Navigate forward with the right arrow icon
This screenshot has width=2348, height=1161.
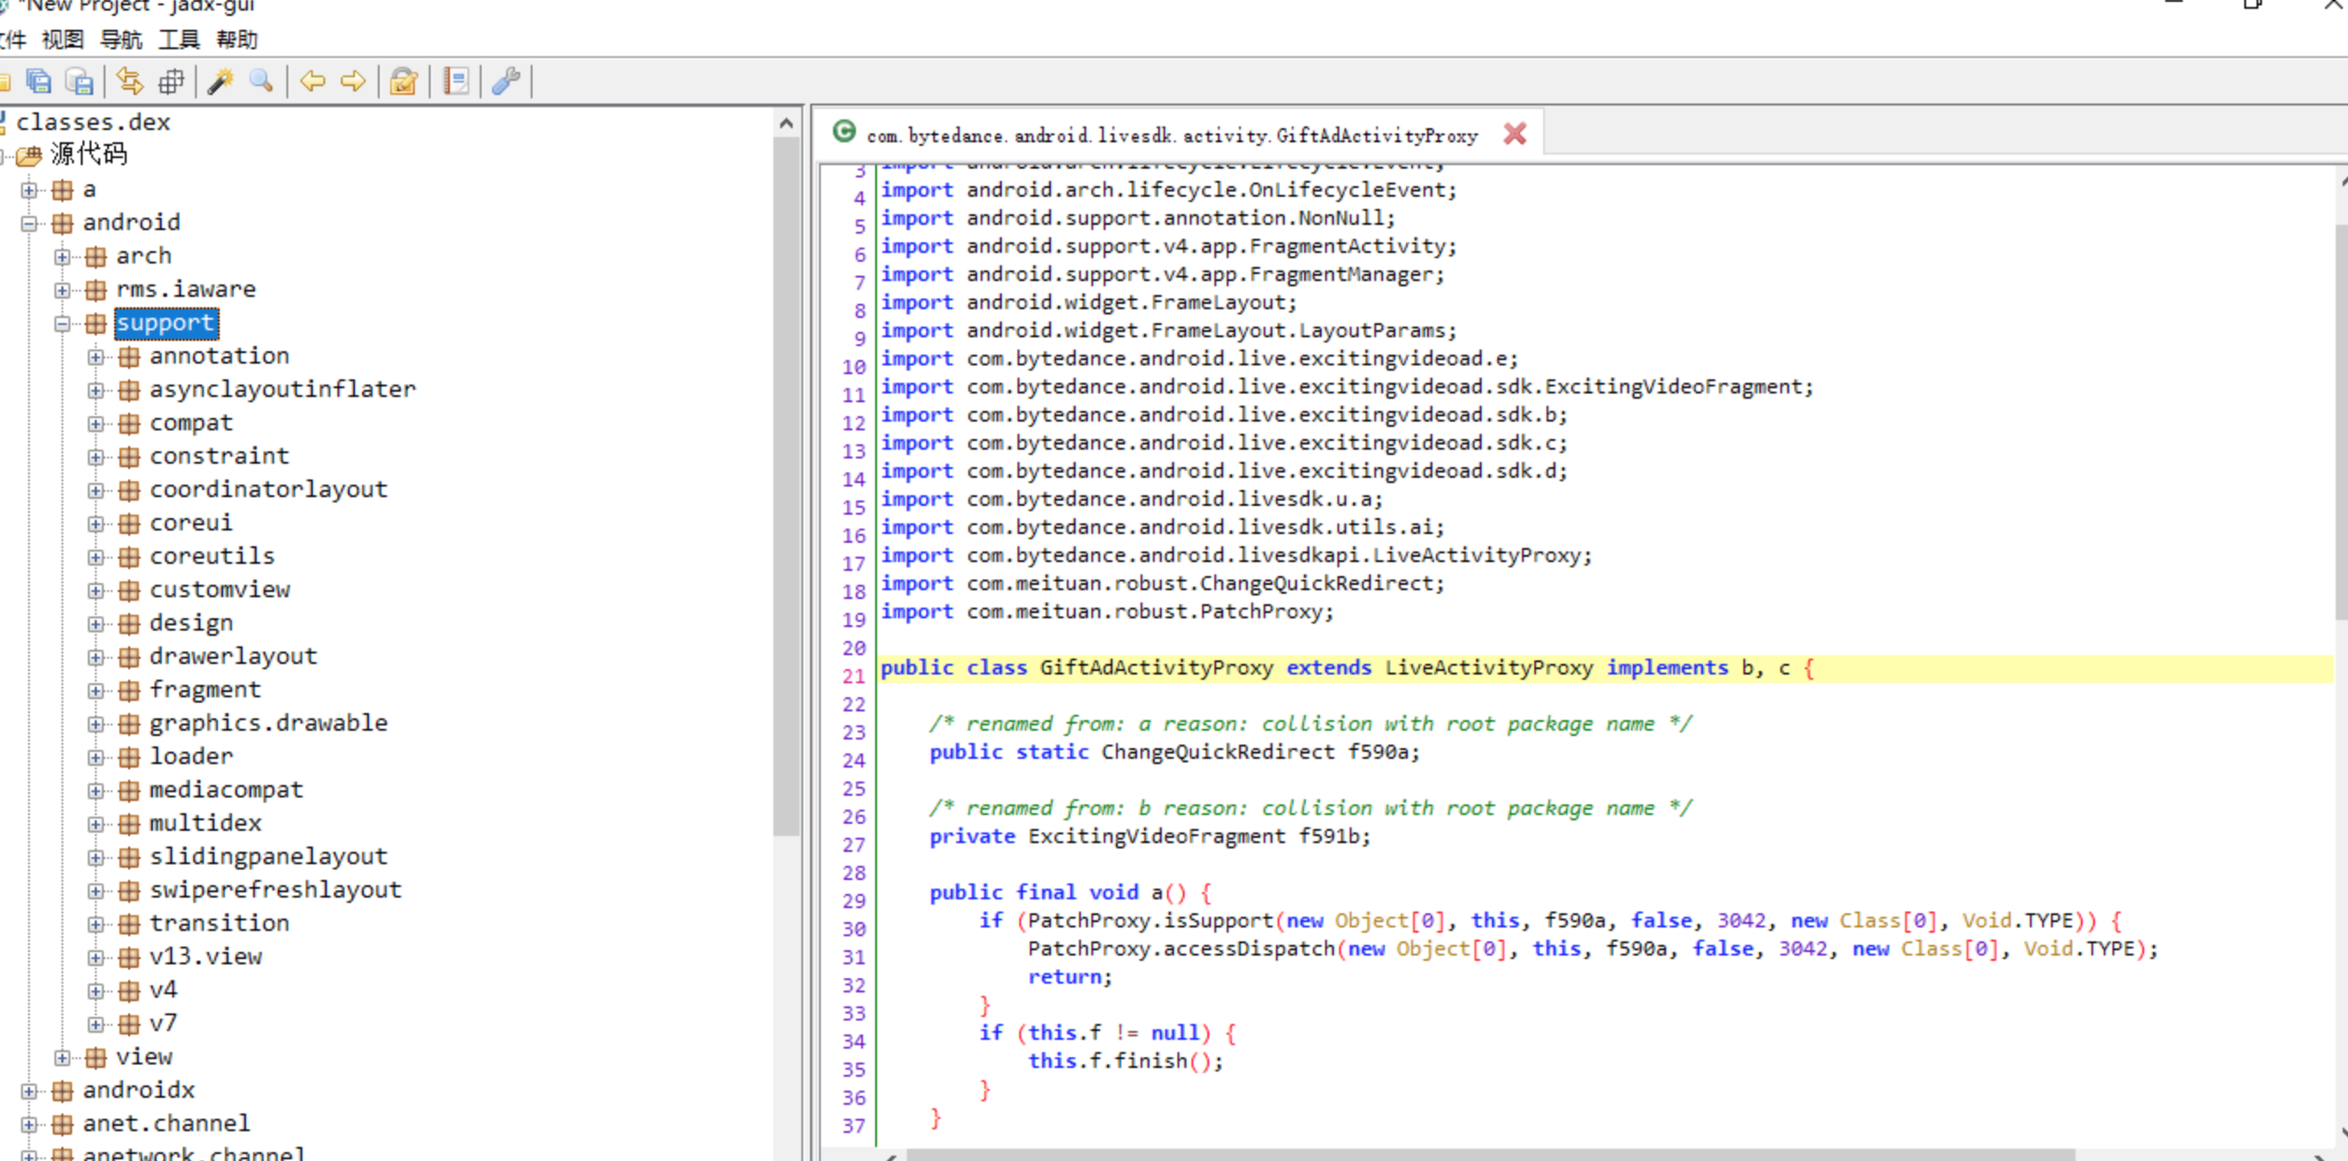tap(352, 82)
